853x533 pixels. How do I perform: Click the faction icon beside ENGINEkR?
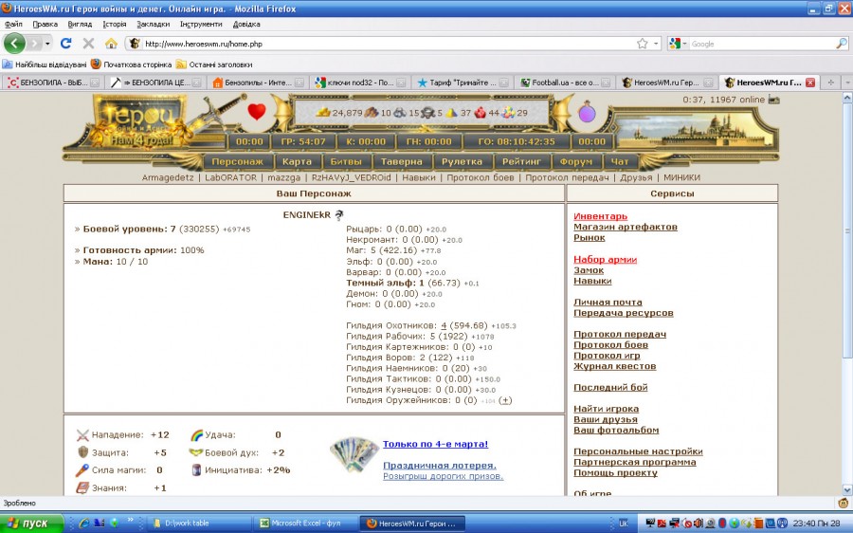[x=339, y=215]
